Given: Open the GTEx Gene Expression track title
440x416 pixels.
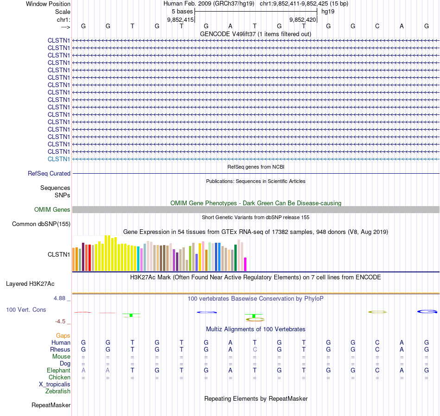Looking at the screenshot, I should 256,232.
